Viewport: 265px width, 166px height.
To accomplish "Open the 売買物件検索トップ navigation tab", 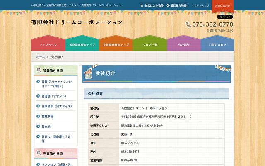I will point(116,43).
